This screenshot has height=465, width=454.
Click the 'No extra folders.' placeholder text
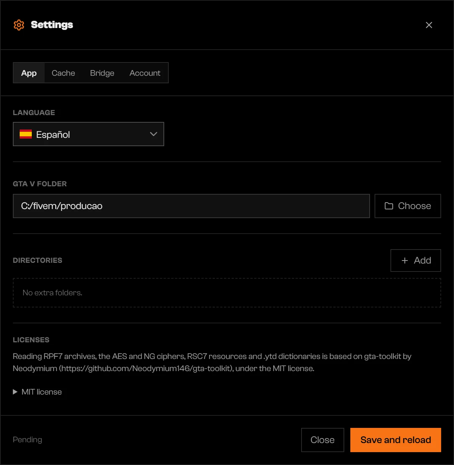52,293
